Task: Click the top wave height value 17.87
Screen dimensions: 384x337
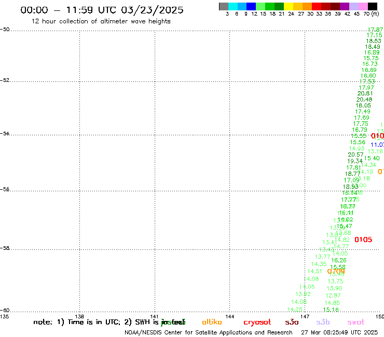Action: click(375, 30)
